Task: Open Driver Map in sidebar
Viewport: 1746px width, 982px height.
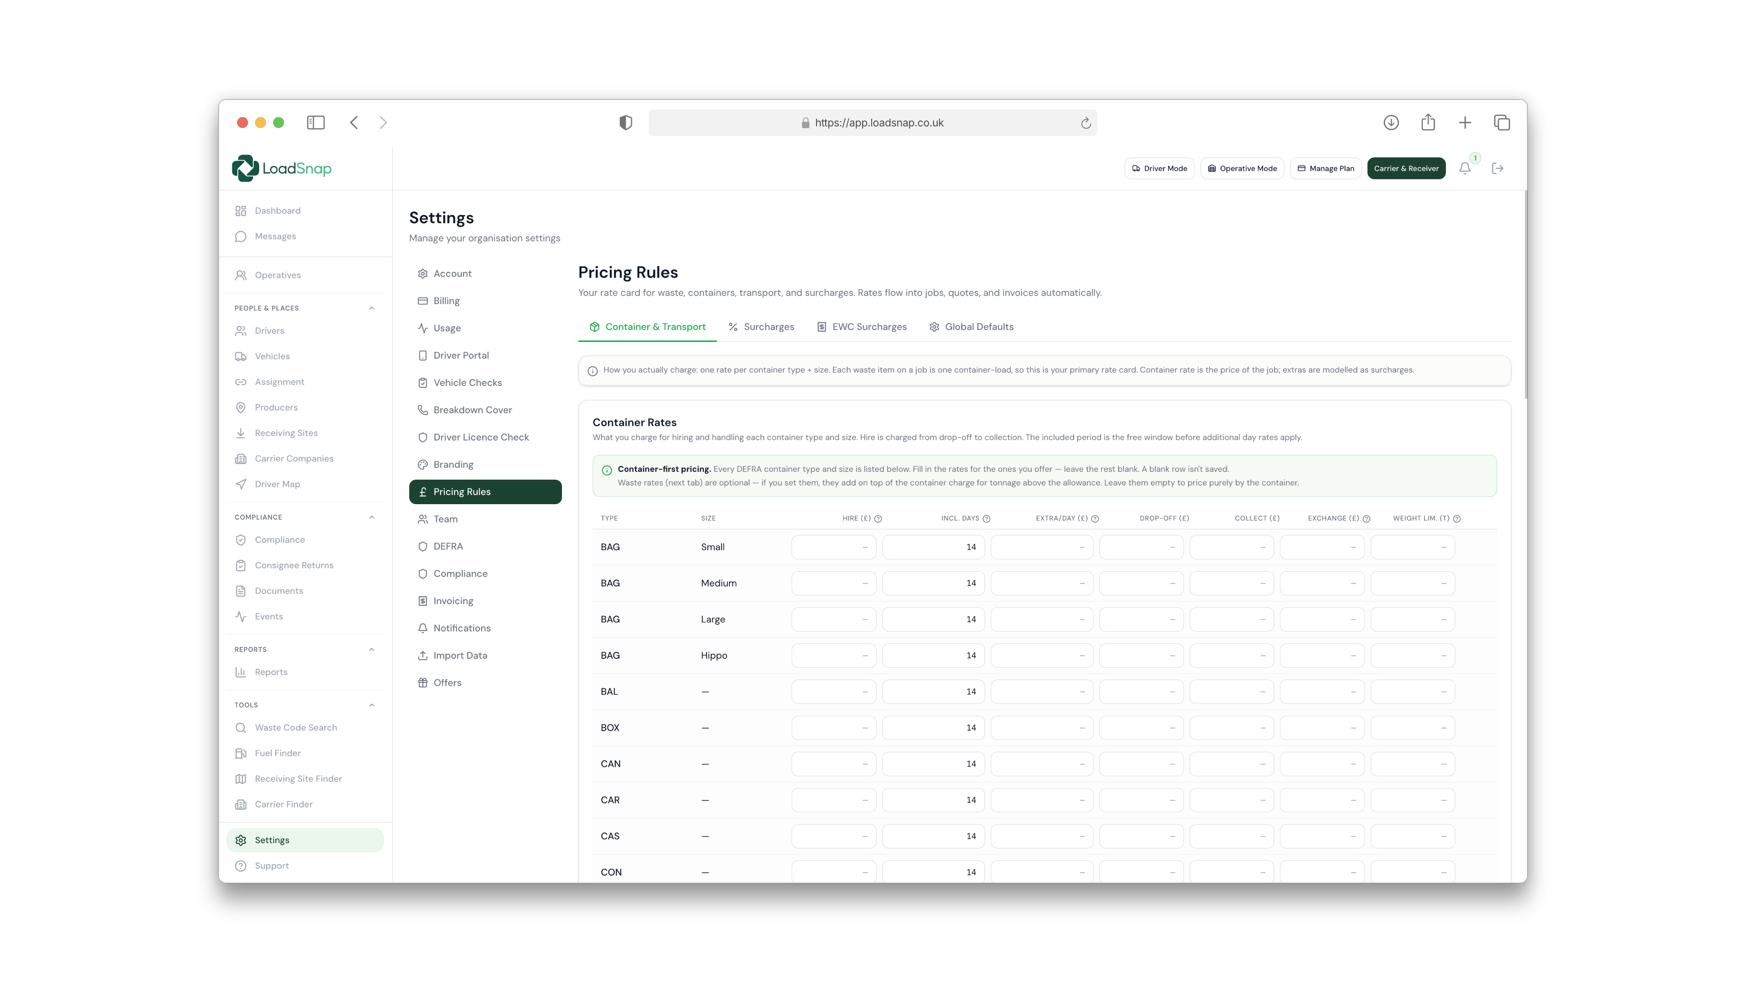Action: point(305,484)
